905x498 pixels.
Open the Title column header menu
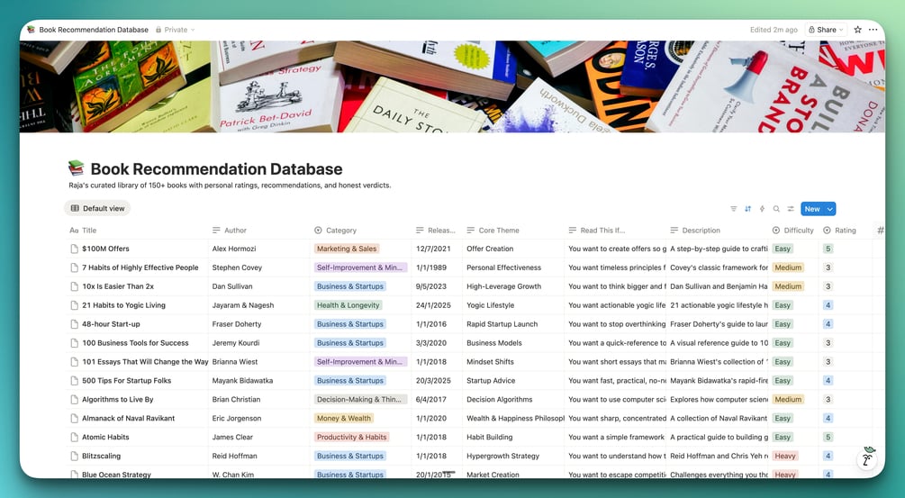click(84, 231)
